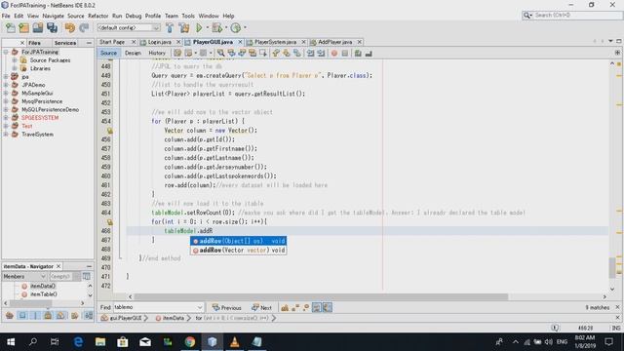Toggle Show Inherited Members in Navigator
Screen dimensions: 624x351
10,316
